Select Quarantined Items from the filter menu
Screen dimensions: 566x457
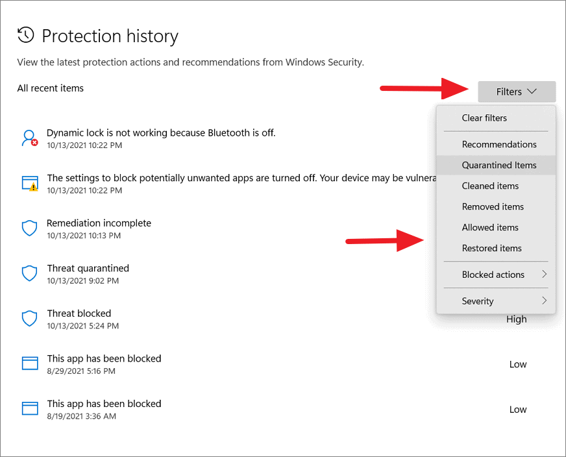tap(499, 165)
